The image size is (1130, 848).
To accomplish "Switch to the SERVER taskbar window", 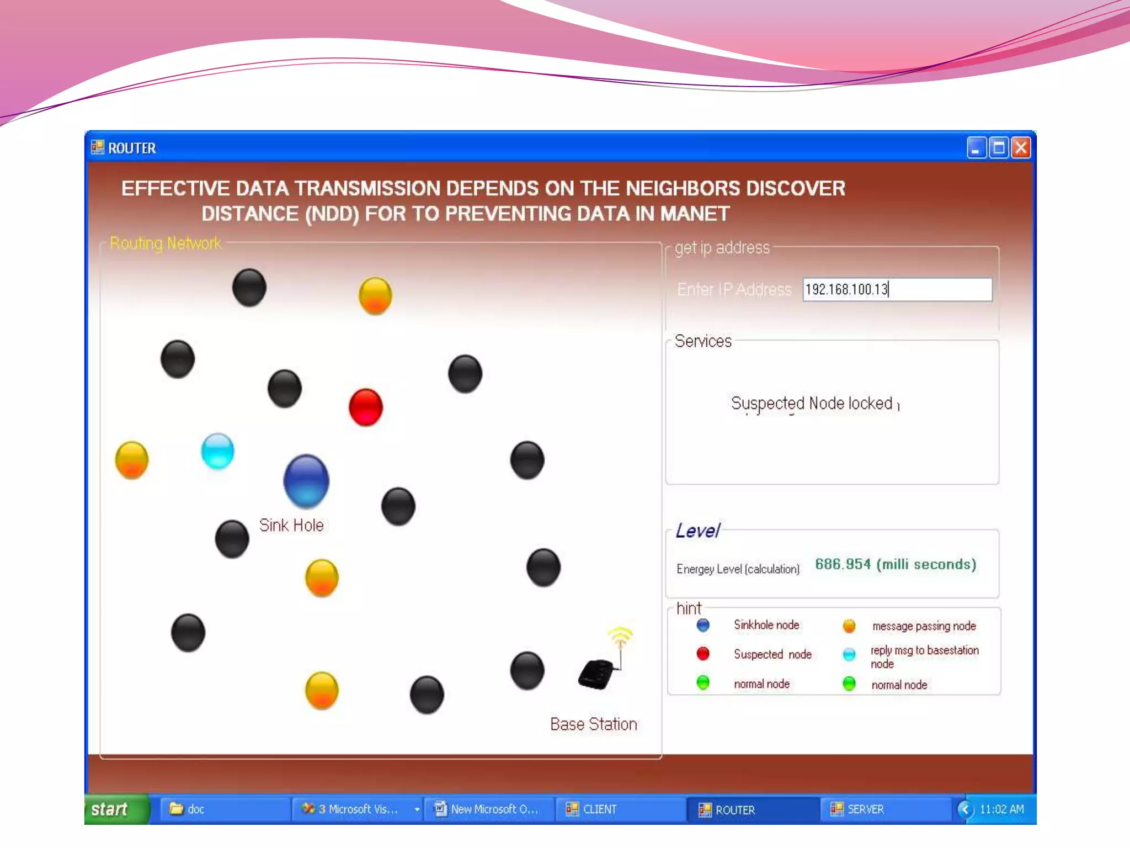I will (x=865, y=809).
